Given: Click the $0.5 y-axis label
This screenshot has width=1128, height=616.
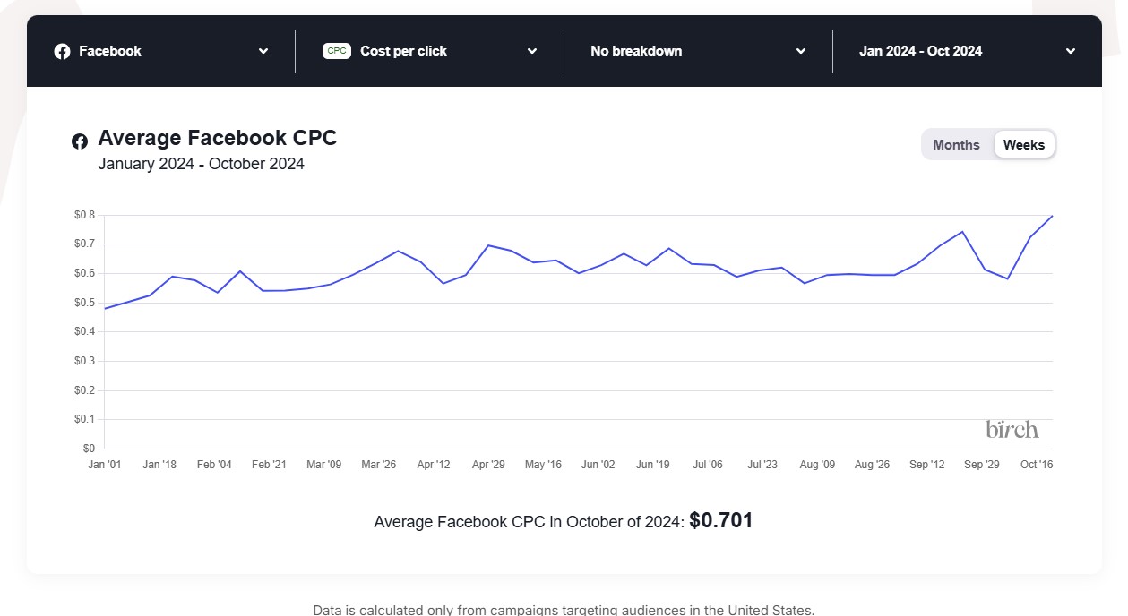Looking at the screenshot, I should tap(84, 303).
